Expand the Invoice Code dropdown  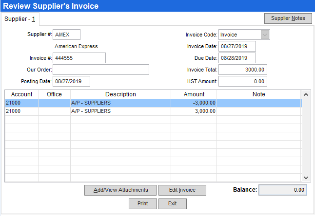tap(265, 35)
